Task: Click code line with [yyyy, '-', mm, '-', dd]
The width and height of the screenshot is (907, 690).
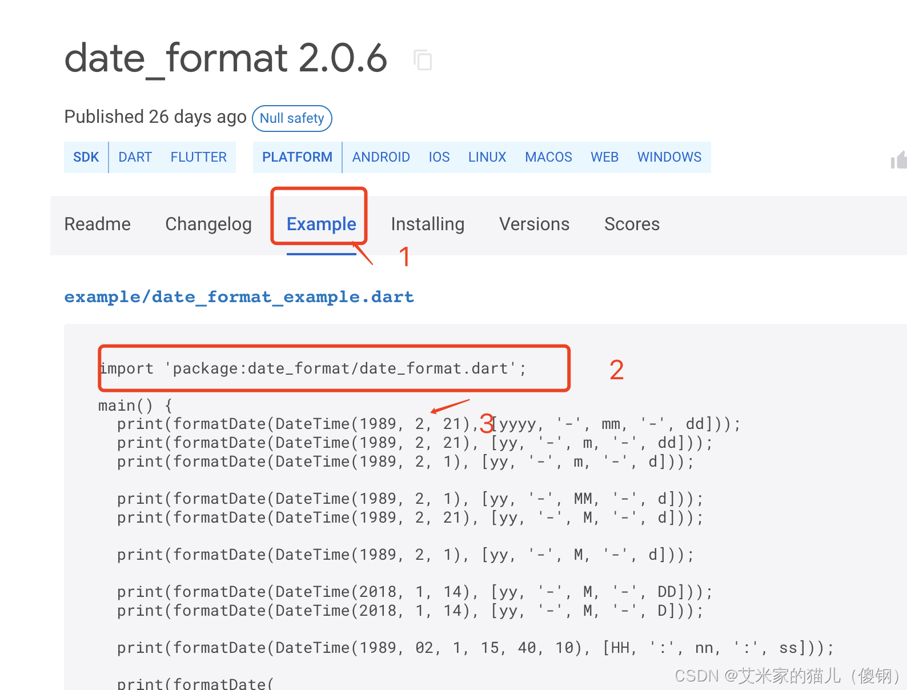Action: pyautogui.click(x=429, y=424)
